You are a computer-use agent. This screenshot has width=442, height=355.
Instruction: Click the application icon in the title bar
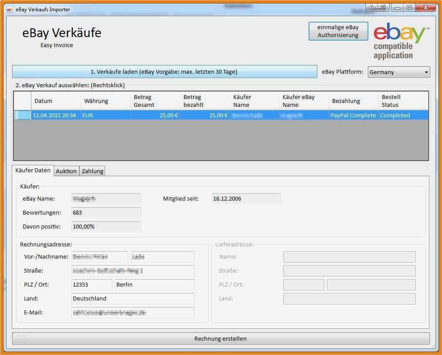tap(10, 9)
